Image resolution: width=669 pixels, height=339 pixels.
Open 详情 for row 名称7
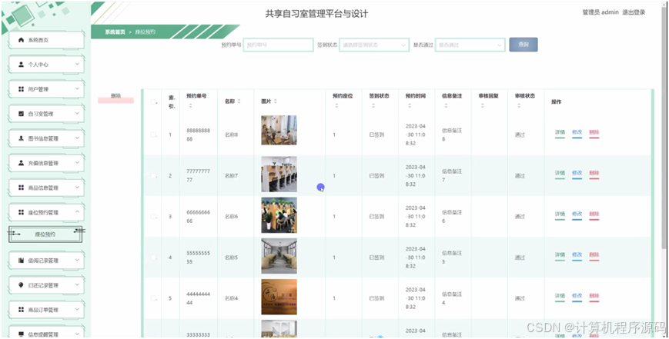[x=560, y=173]
